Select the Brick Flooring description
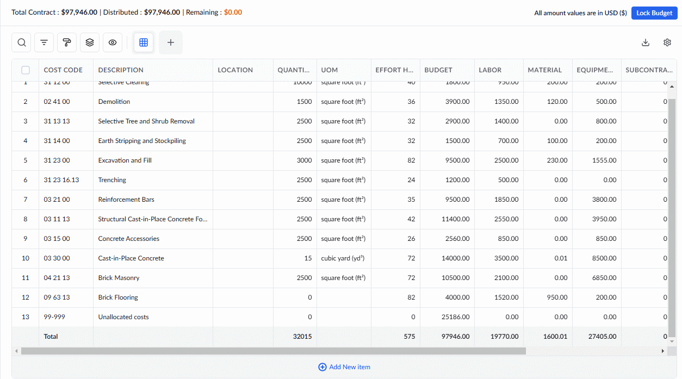682x379 pixels. [153, 297]
